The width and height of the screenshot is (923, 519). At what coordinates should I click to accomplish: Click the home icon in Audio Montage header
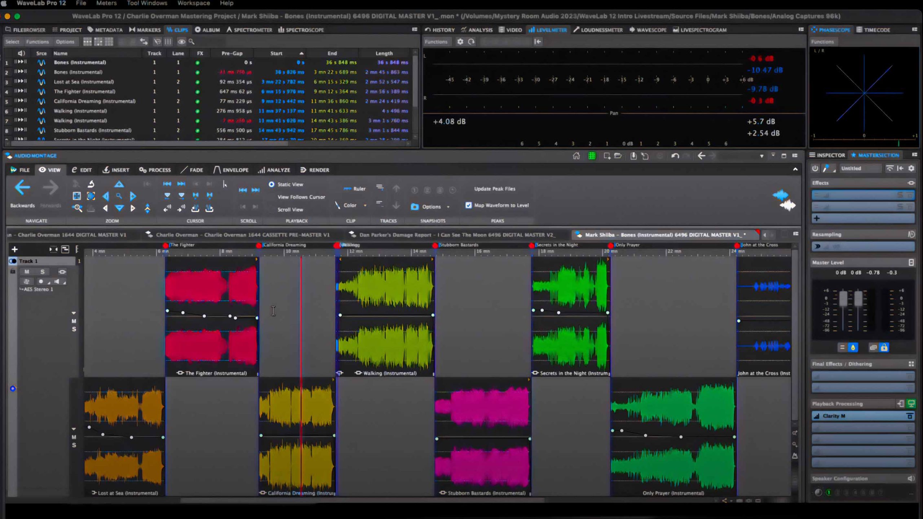pos(576,156)
